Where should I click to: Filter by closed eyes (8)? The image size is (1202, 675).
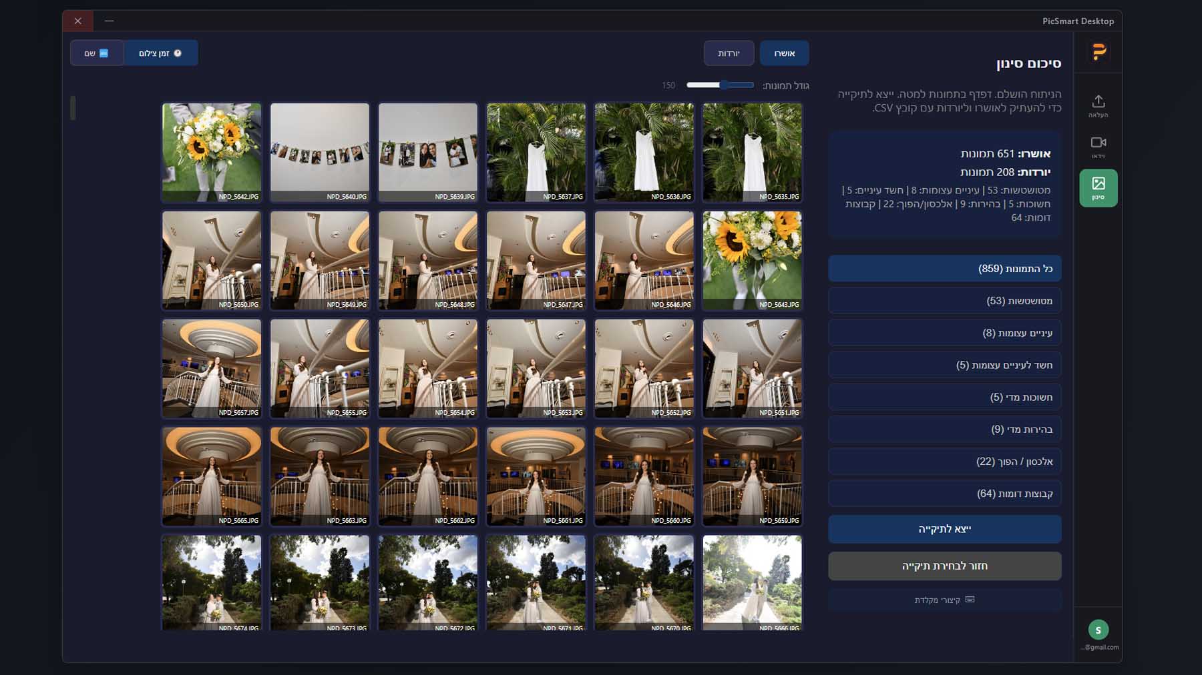pyautogui.click(x=944, y=333)
